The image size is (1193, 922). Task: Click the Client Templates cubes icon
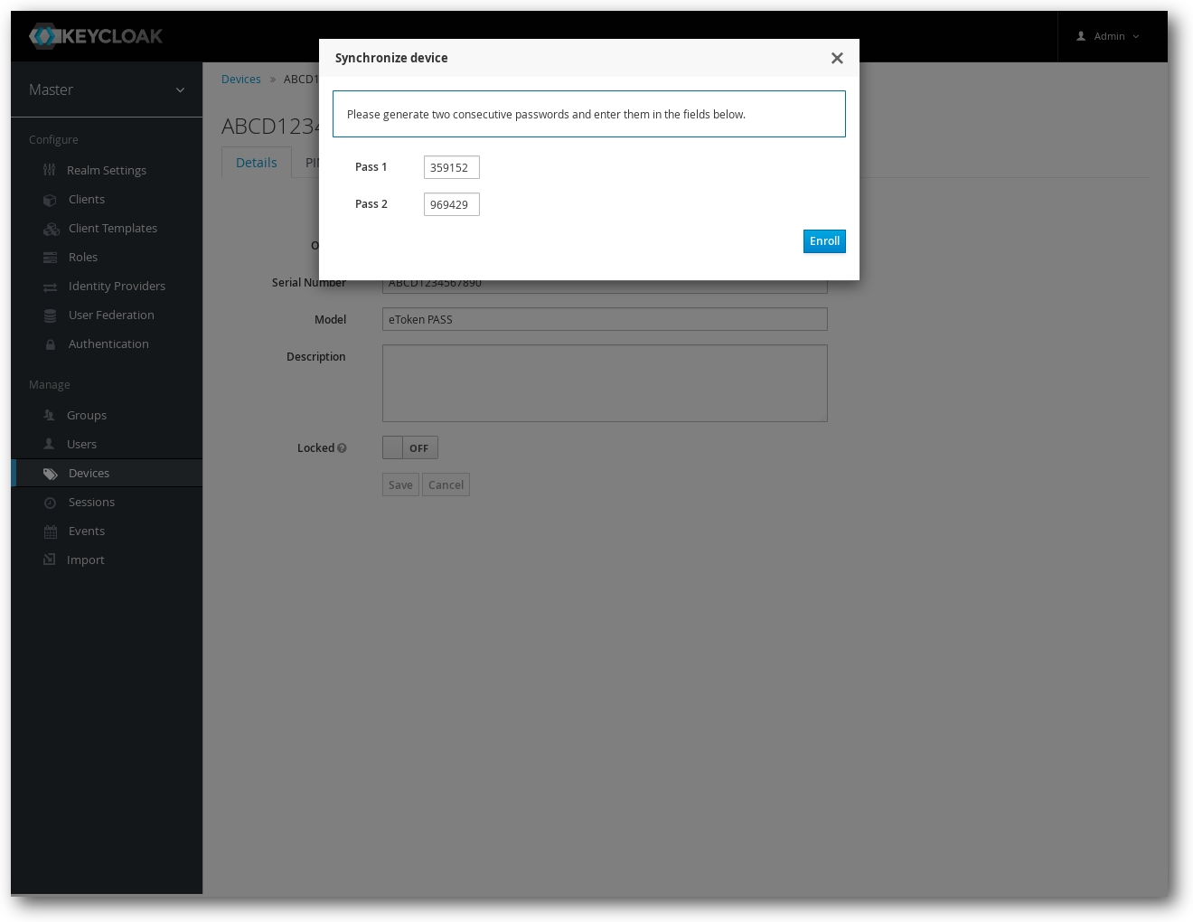click(x=52, y=229)
